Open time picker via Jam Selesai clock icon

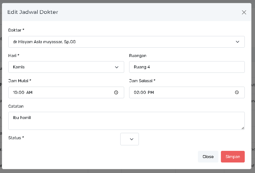pyautogui.click(x=237, y=92)
